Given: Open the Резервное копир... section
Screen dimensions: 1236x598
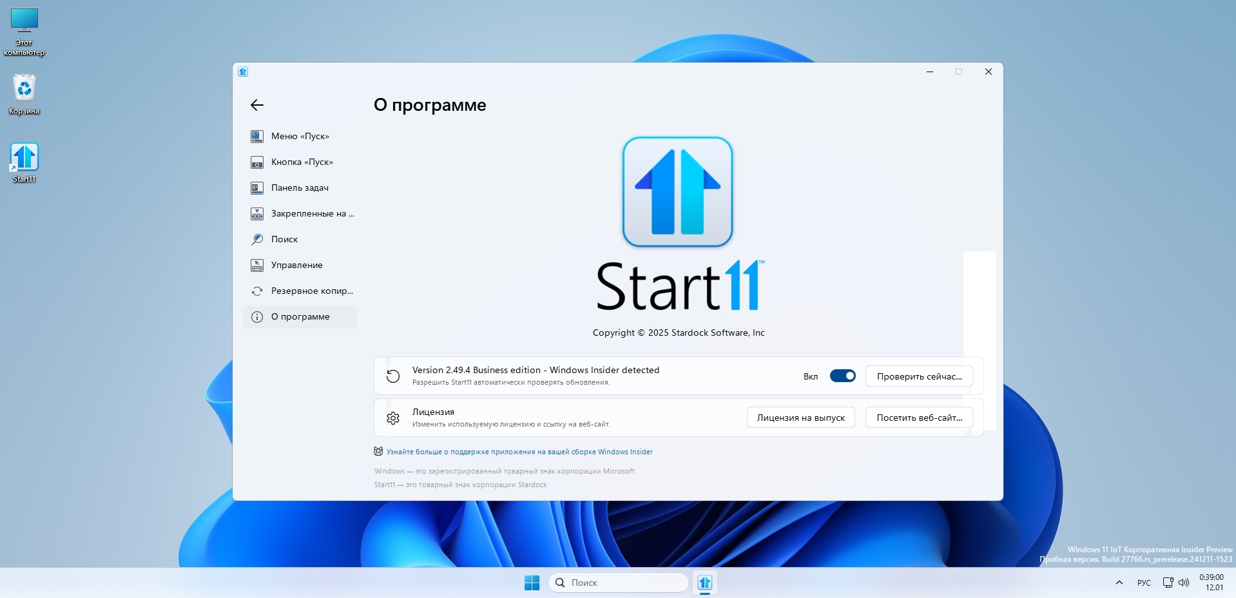Looking at the screenshot, I should tap(300, 291).
